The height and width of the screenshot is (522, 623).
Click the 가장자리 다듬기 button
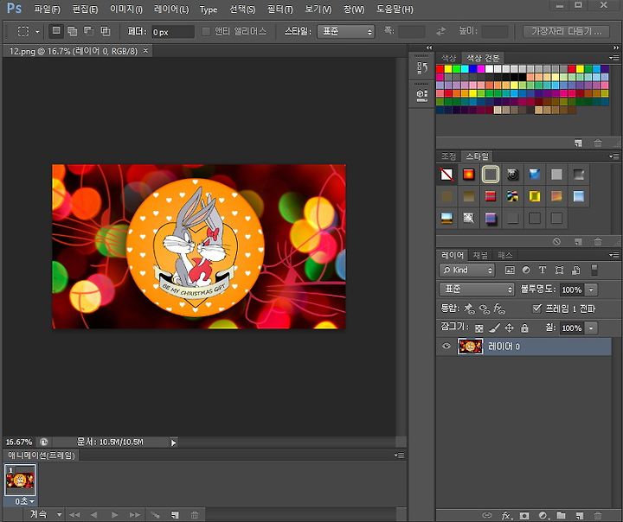566,31
